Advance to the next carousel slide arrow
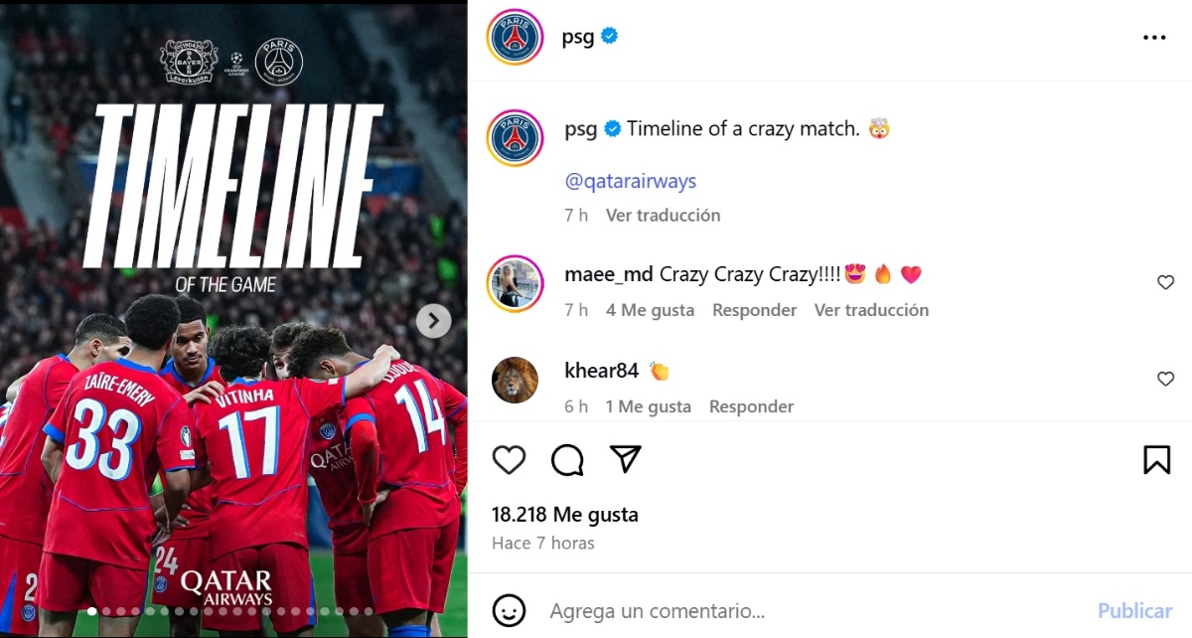Image resolution: width=1192 pixels, height=638 pixels. coord(433,320)
